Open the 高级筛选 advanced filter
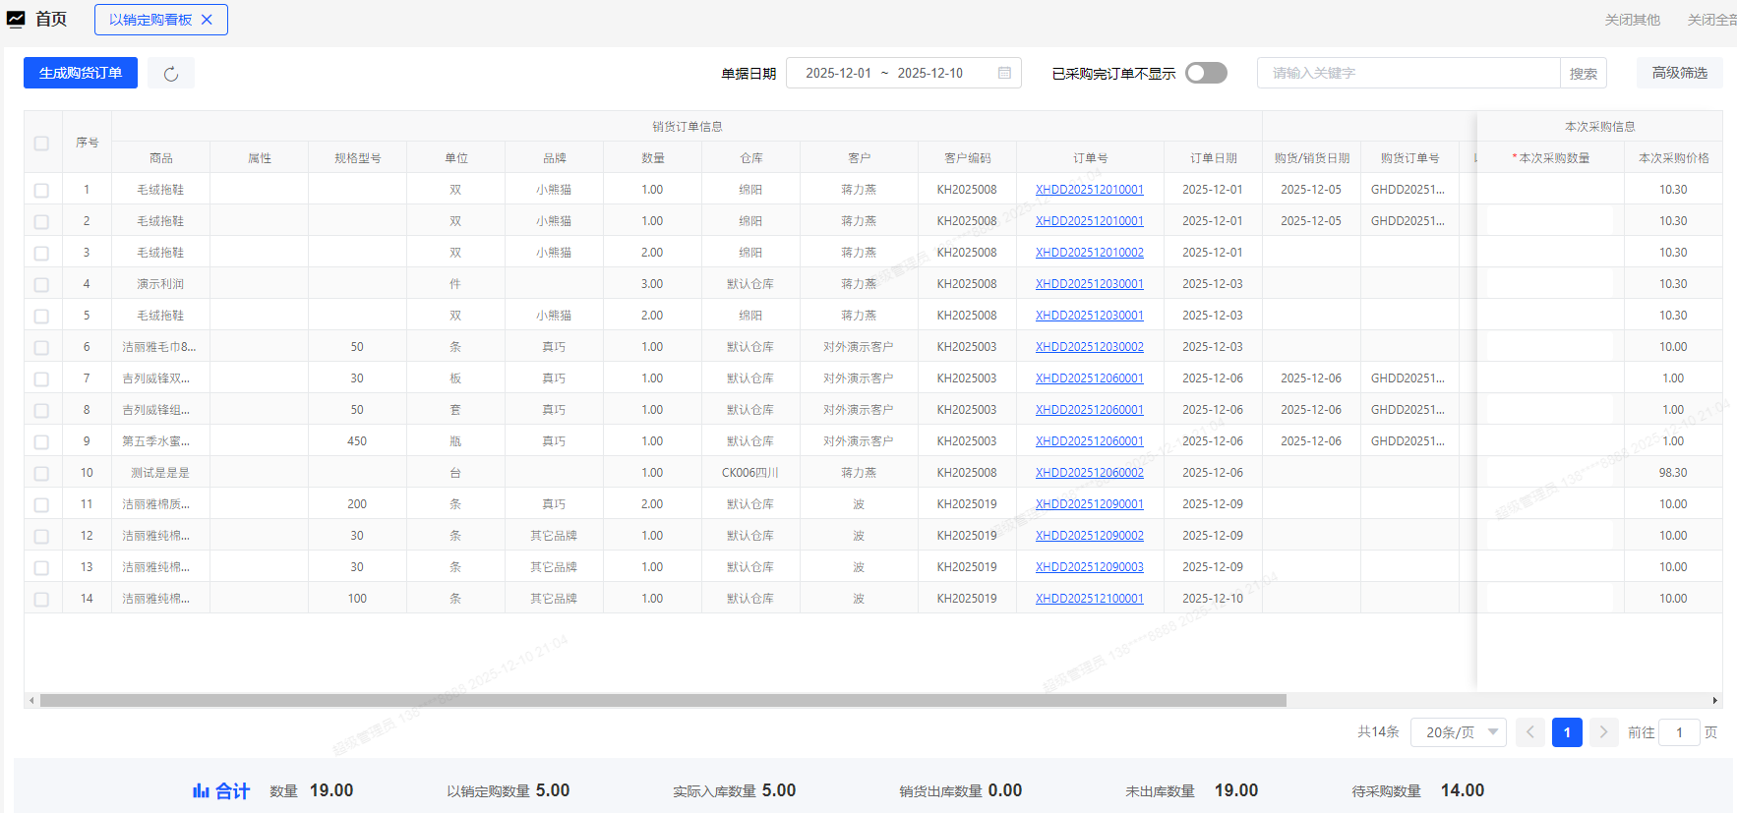 point(1679,73)
